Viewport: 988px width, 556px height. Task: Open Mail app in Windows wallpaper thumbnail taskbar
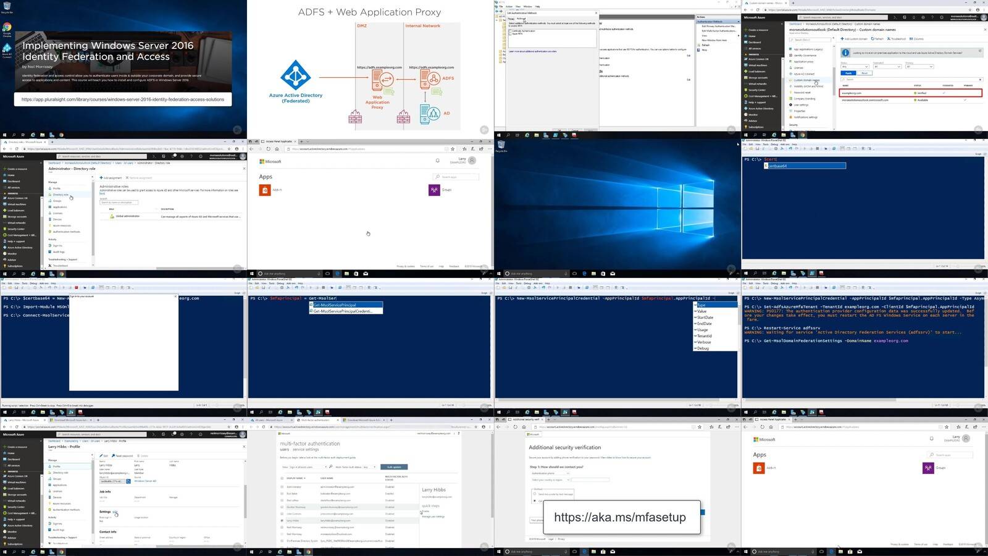click(x=613, y=273)
